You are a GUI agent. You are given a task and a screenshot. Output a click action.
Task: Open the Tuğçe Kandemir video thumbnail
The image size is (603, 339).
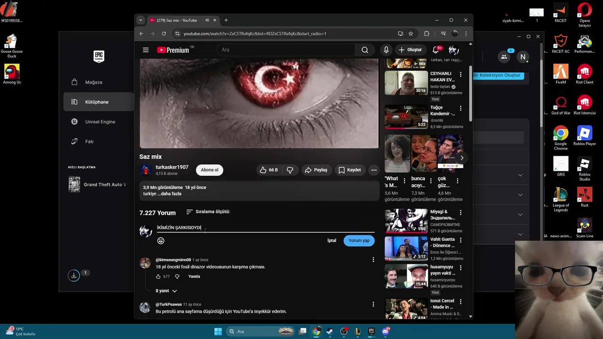(406, 117)
